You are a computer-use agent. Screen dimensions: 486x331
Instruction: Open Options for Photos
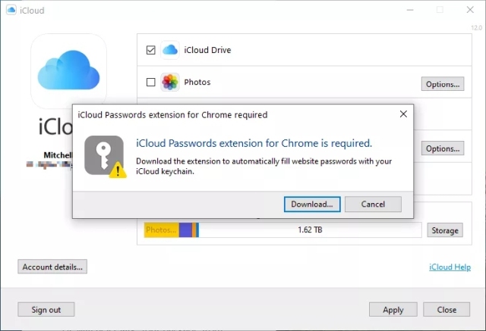click(442, 84)
